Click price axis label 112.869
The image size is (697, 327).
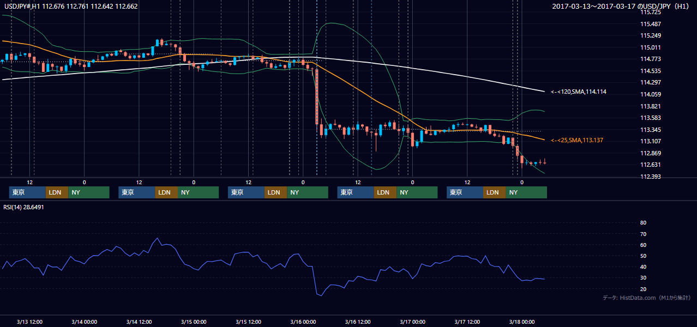click(651, 153)
